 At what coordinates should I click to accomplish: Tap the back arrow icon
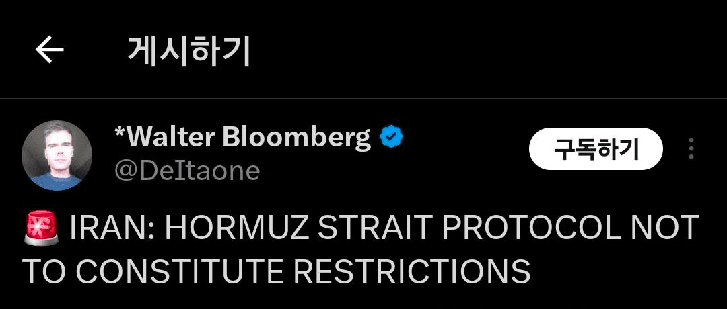click(49, 50)
